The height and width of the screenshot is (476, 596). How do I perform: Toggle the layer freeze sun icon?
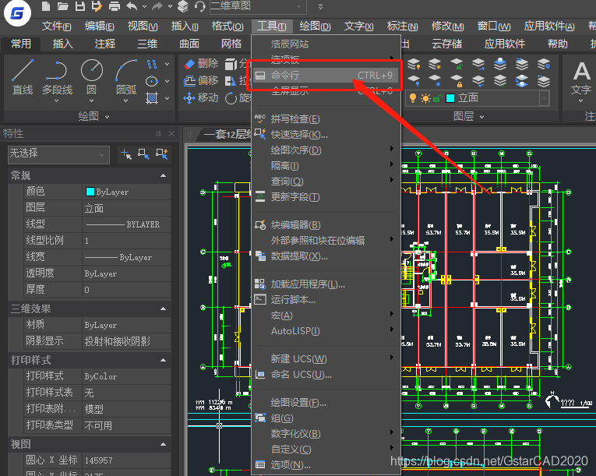tap(425, 98)
